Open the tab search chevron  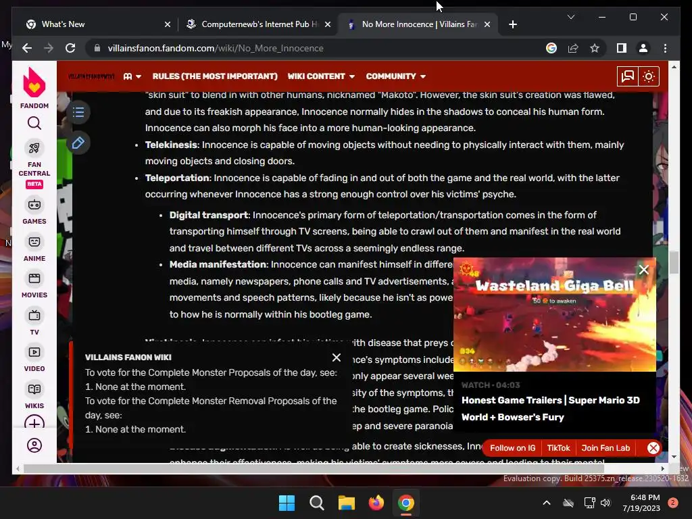[x=570, y=17]
